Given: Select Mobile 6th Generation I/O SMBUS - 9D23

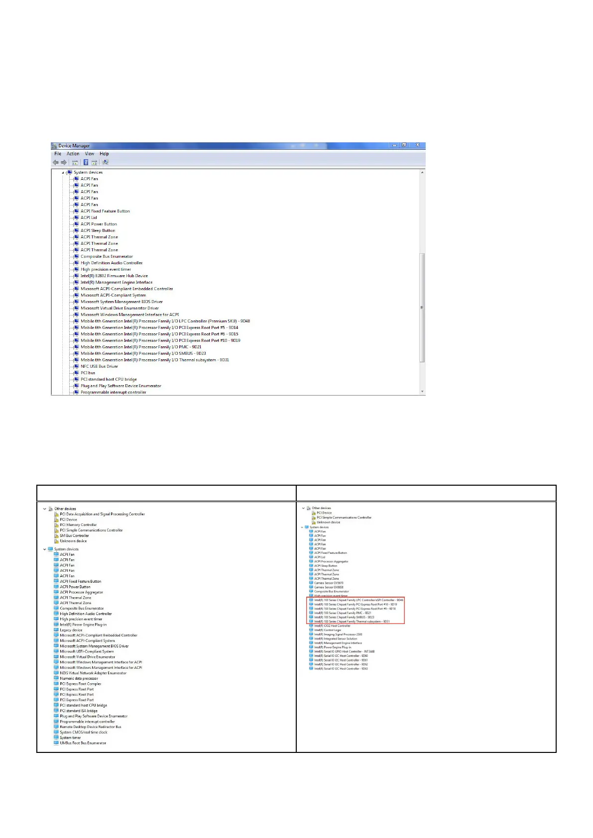Looking at the screenshot, I should [x=143, y=353].
